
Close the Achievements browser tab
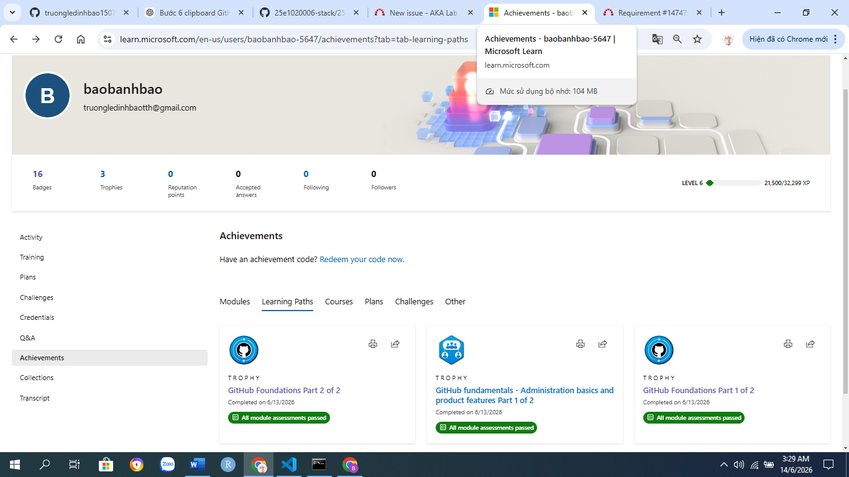pos(585,12)
